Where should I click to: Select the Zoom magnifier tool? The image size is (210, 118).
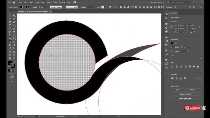(14, 58)
